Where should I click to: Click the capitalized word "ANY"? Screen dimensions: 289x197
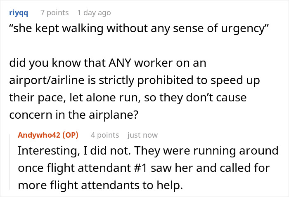click(108, 63)
